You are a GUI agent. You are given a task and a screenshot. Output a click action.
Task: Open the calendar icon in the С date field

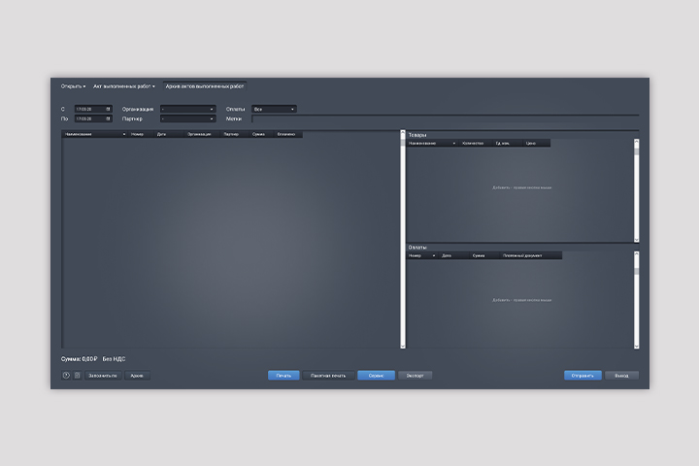tap(108, 110)
